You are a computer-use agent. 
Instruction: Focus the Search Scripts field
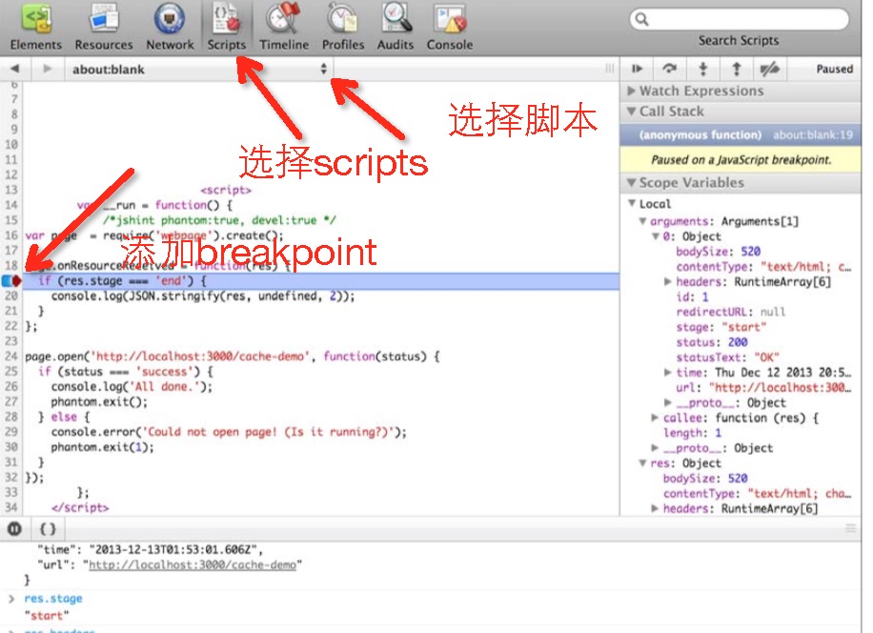pos(740,19)
